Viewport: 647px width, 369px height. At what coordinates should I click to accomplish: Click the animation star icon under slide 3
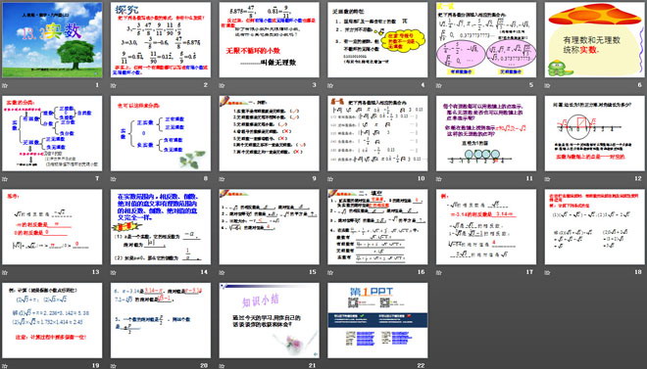(222, 85)
